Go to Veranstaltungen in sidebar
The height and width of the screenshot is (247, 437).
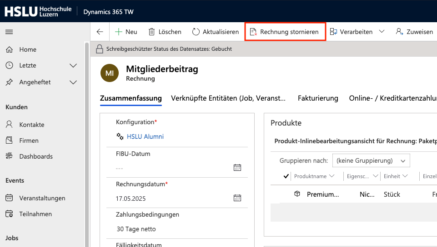(42, 198)
